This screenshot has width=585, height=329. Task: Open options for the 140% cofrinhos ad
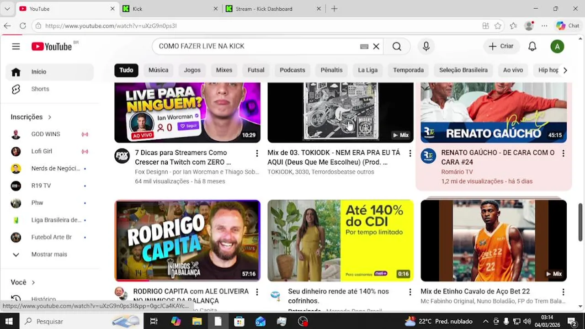pos(410,292)
